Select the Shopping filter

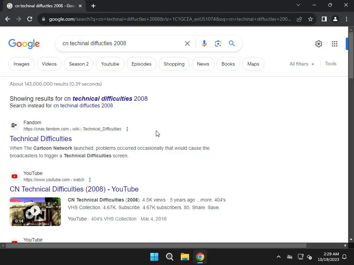[174, 64]
